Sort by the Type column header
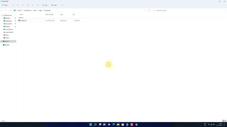This screenshot has width=227, height=127. [x=61, y=14]
